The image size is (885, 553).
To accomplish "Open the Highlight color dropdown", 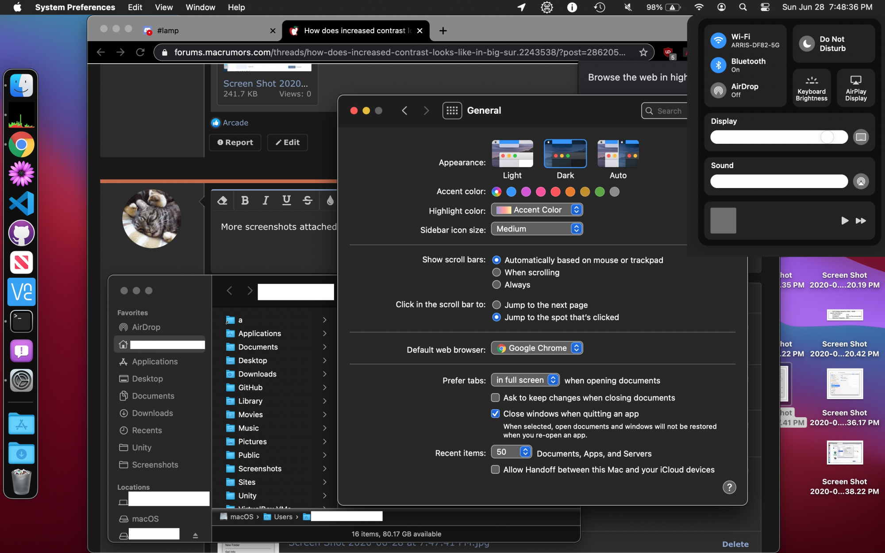I will tap(537, 210).
